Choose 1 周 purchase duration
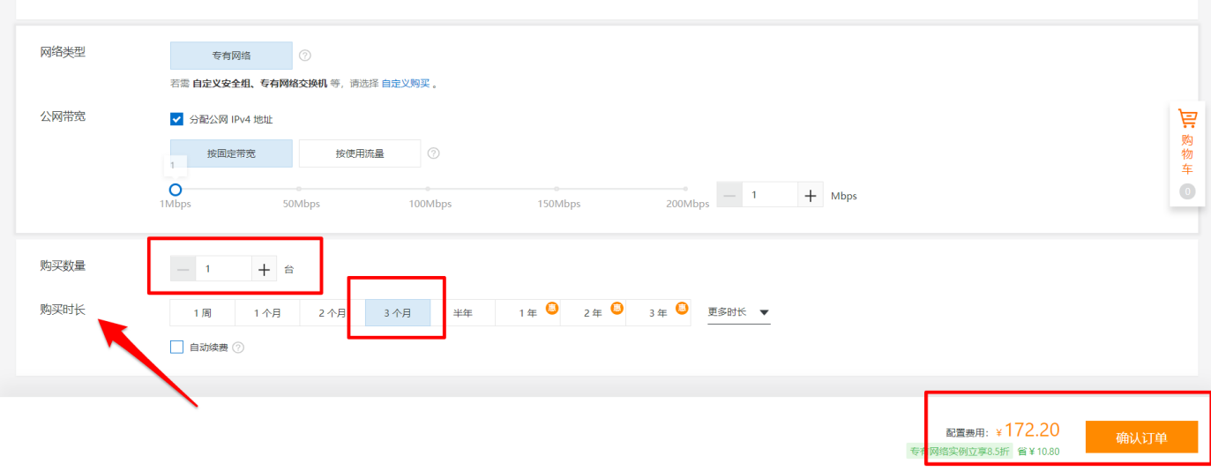Image resolution: width=1211 pixels, height=471 pixels. [203, 313]
